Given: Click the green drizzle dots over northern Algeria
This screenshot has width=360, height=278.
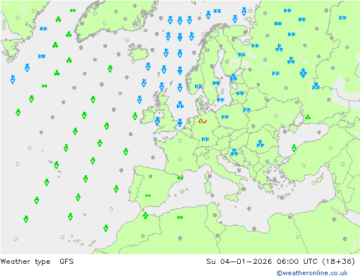Looking at the screenshot, I should (x=180, y=217).
